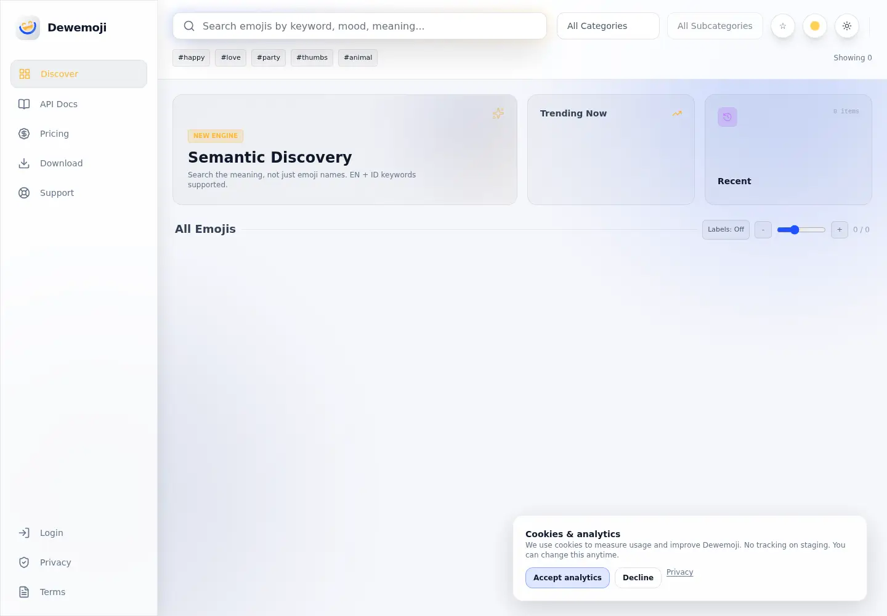Open the All Categories dropdown
Screen dimensions: 887x616
[x=608, y=26]
